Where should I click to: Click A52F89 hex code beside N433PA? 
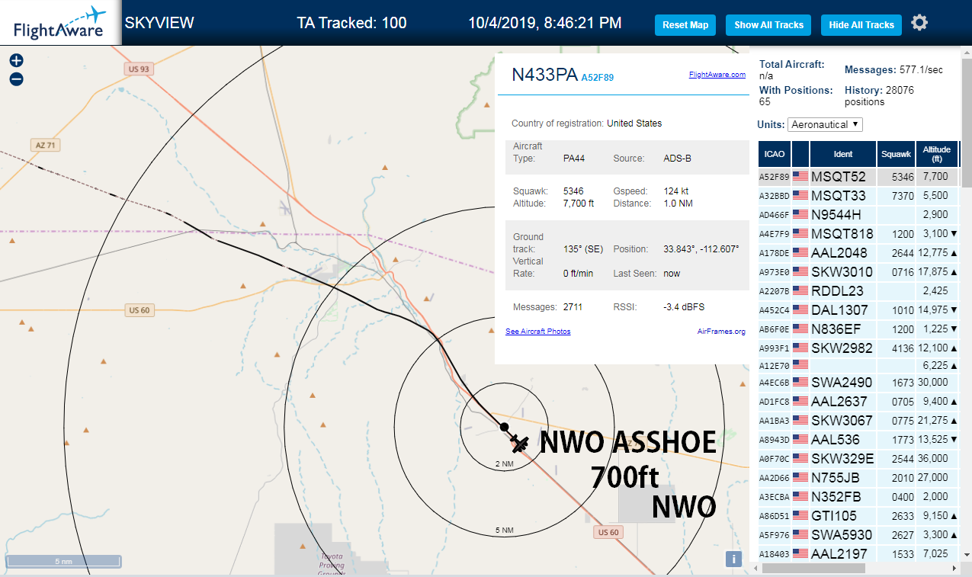click(597, 77)
